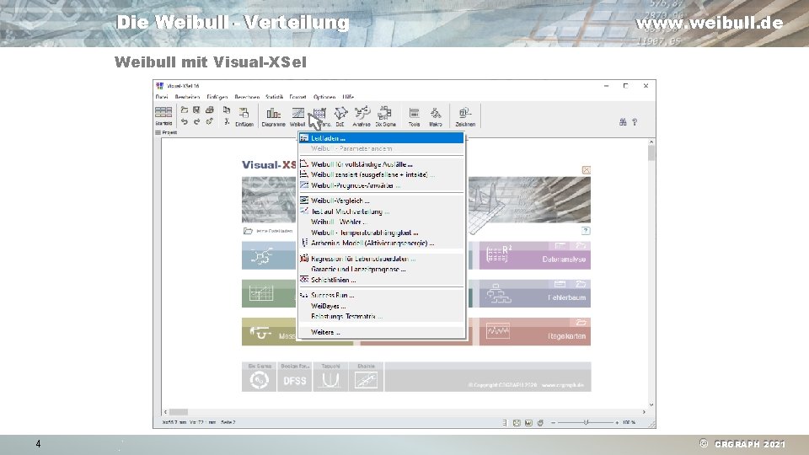Choose Success Run menu entry
809x455 pixels.
tap(381, 296)
